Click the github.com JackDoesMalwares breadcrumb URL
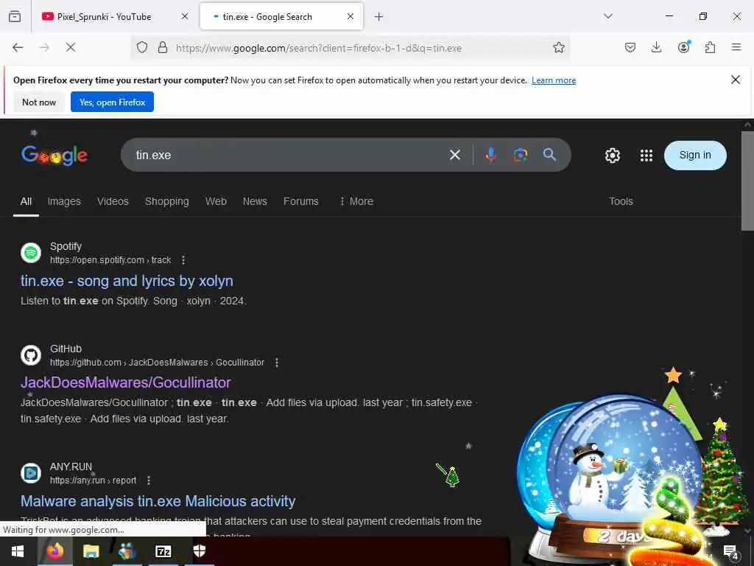The height and width of the screenshot is (566, 754). pyautogui.click(x=158, y=363)
